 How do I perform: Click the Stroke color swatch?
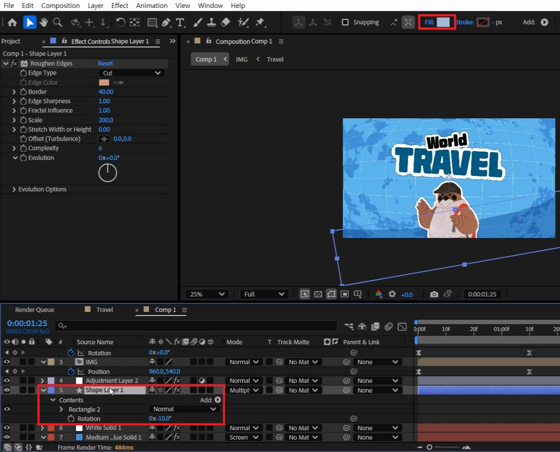[x=483, y=22]
